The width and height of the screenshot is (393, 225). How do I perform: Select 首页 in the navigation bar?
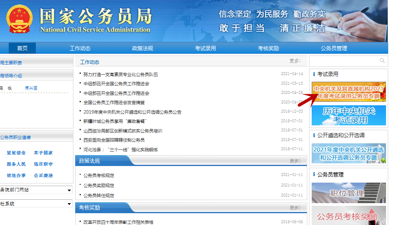click(22, 48)
